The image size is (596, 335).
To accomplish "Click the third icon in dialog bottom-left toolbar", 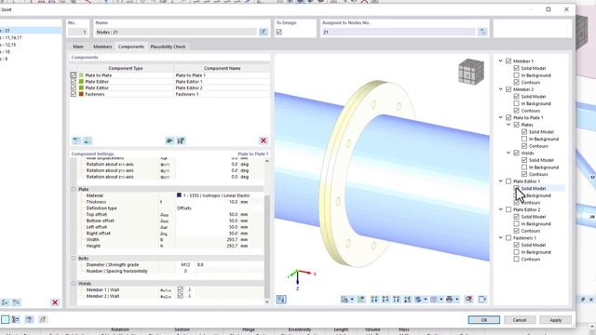I will coord(29,319).
